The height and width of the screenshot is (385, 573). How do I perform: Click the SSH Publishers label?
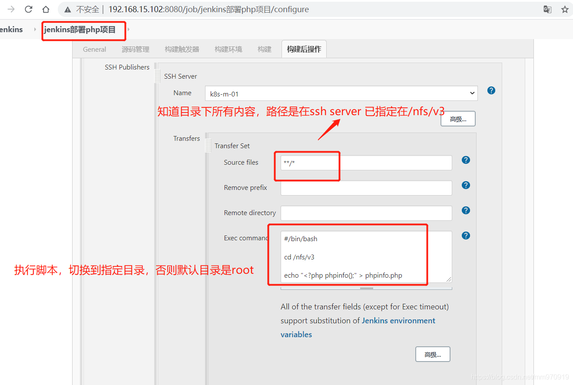127,67
